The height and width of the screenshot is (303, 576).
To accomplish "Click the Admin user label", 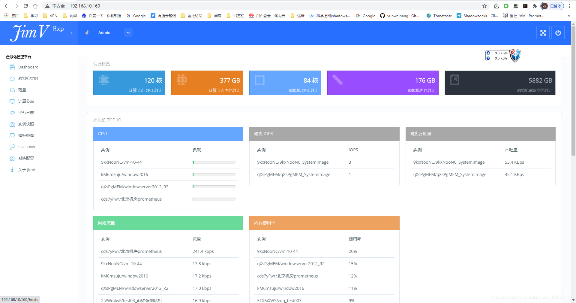I will [104, 32].
